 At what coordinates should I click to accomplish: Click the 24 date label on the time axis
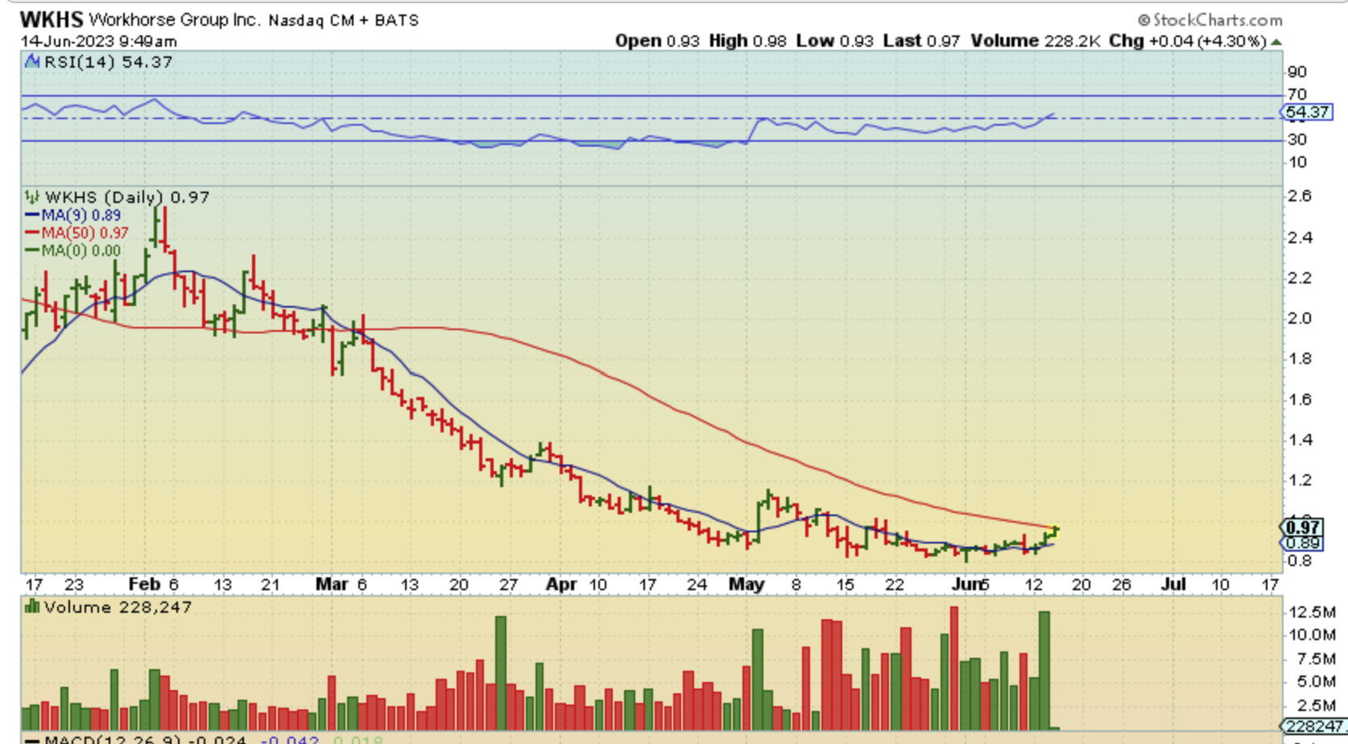(697, 585)
